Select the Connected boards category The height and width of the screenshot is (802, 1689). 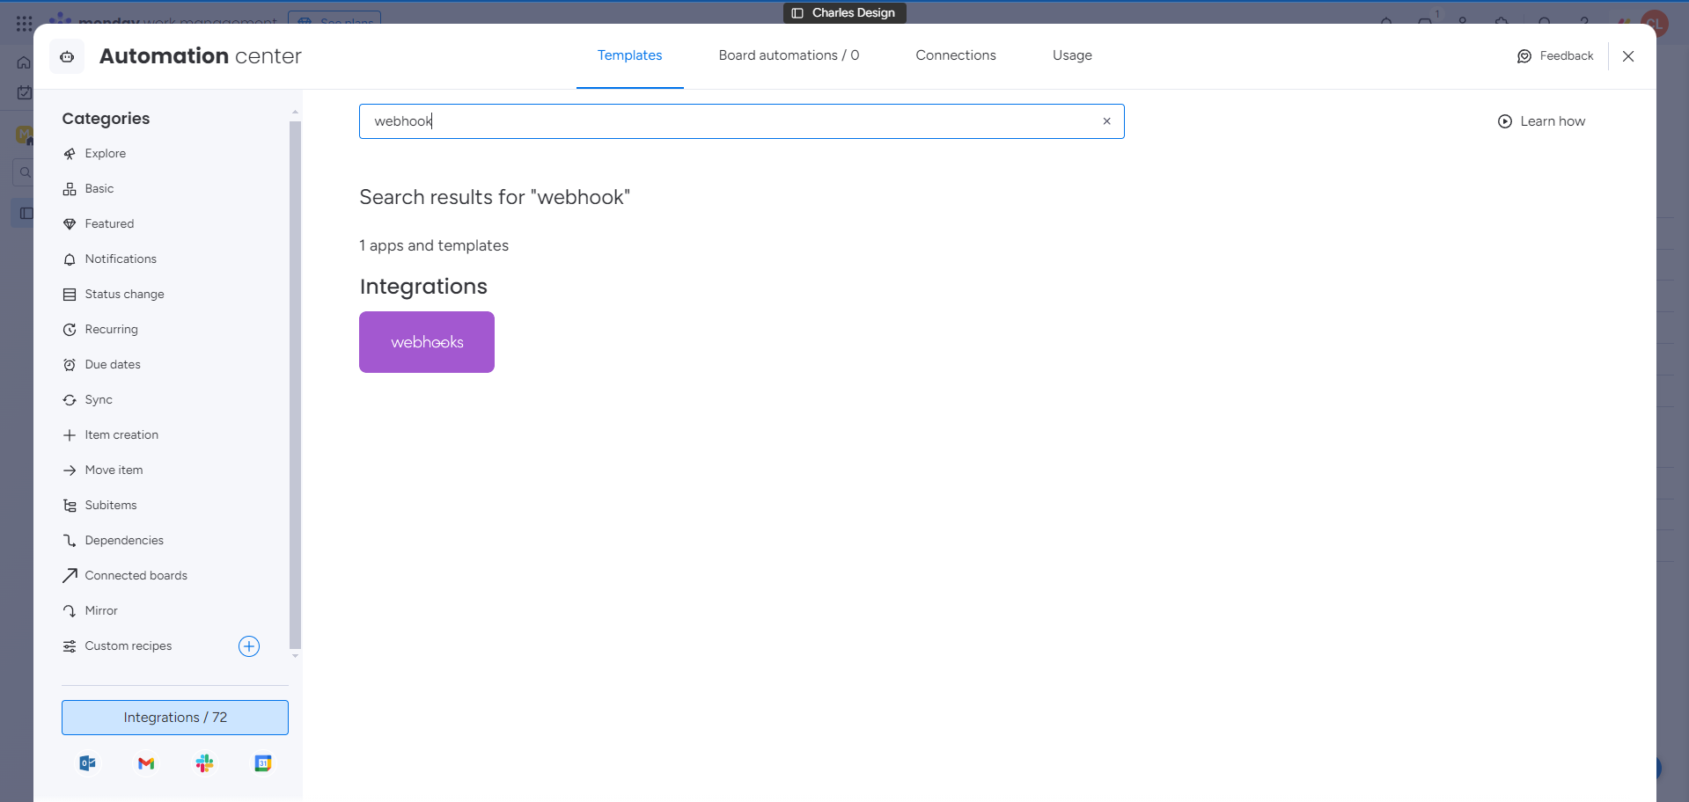pyautogui.click(x=136, y=575)
